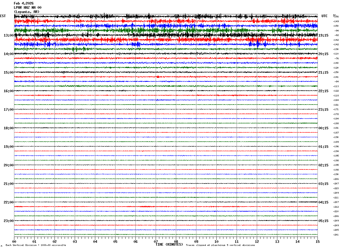Click the "14:00" CST hour label
Viewport: 340px width, 249px height.
click(9, 54)
